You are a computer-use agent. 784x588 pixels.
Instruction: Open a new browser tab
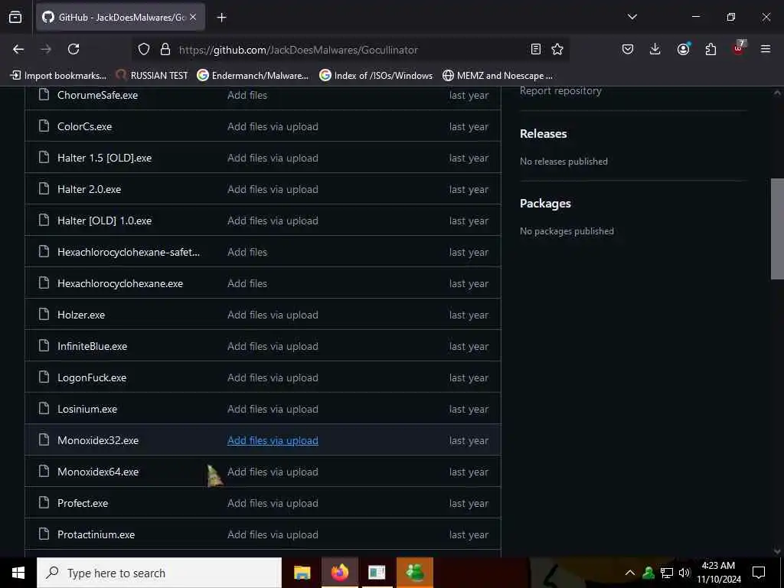tap(221, 18)
